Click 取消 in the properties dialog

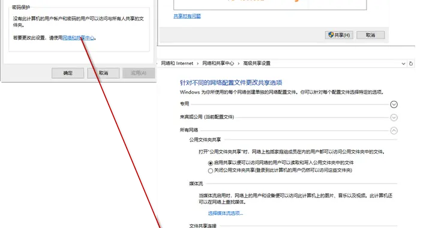[103, 73]
